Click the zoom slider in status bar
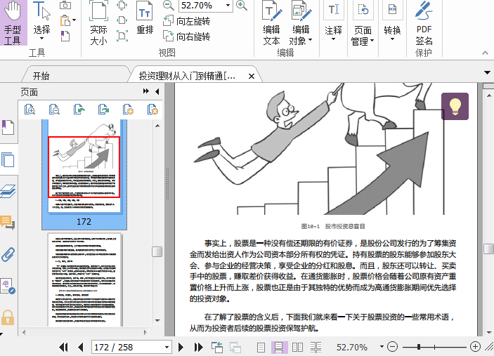This screenshot has width=494, height=356. pyautogui.click(x=420, y=347)
